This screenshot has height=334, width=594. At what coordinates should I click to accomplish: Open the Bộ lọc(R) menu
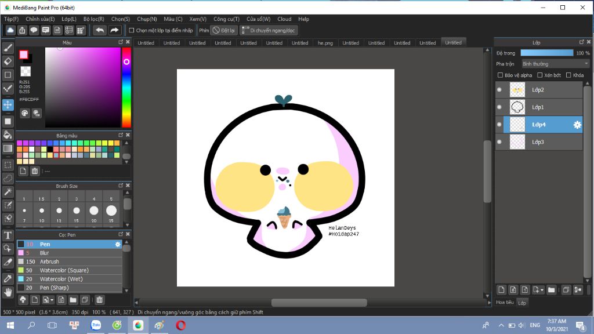(x=93, y=19)
